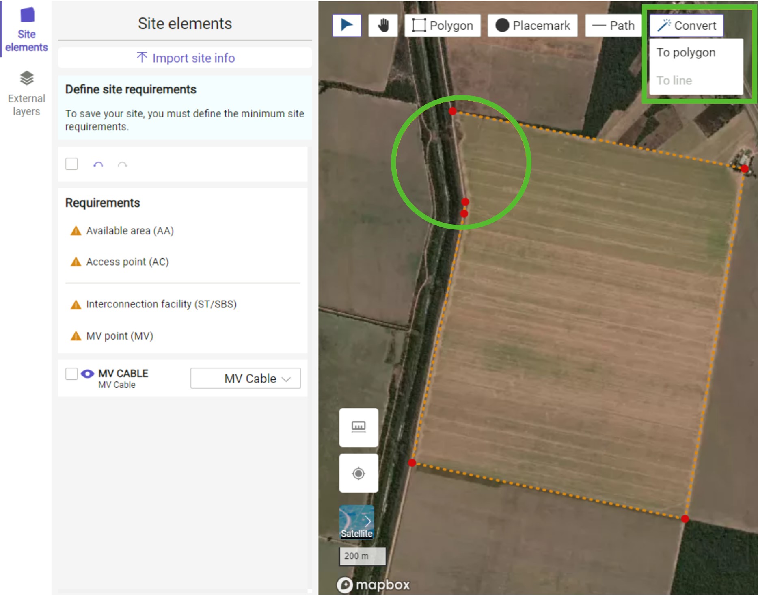Click Interconnection facility warning icon

76,305
